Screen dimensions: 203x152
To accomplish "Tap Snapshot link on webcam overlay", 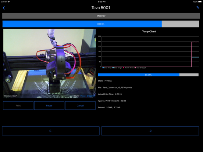I will point(90,96).
